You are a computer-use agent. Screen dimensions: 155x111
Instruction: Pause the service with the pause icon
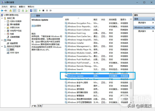click(x=47, y=11)
